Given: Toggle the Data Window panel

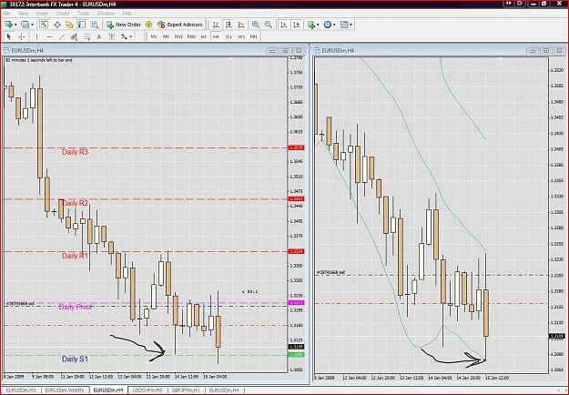Looking at the screenshot, I should pyautogui.click(x=57, y=25).
